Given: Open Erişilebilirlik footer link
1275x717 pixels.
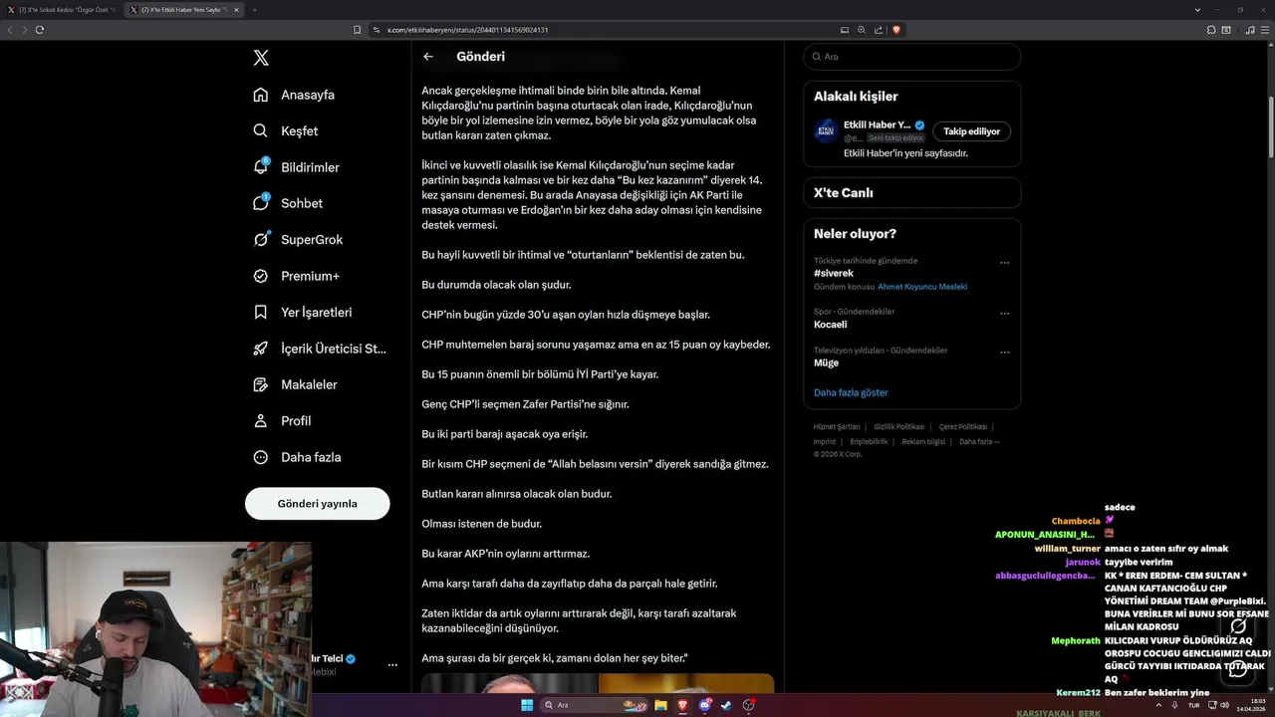Looking at the screenshot, I should (x=869, y=441).
